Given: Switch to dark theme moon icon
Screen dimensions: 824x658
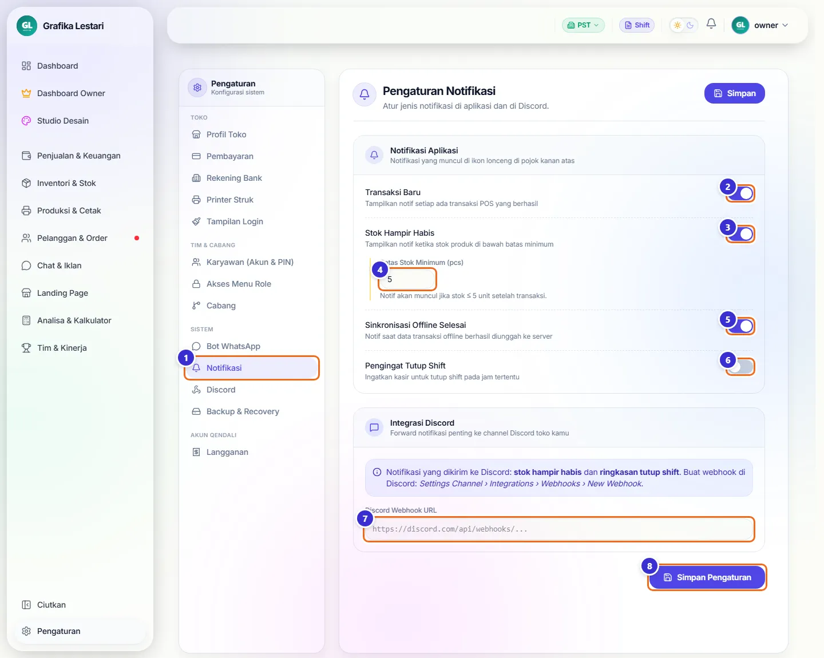Looking at the screenshot, I should click(690, 25).
